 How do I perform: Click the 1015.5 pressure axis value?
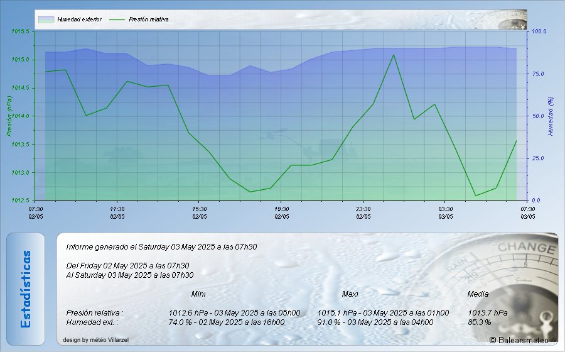[20, 31]
